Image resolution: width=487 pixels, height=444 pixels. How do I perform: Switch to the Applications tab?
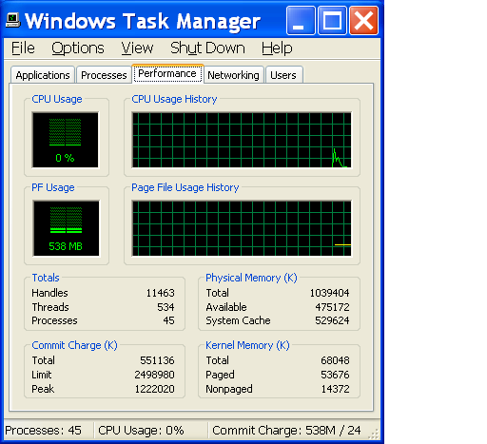(43, 75)
